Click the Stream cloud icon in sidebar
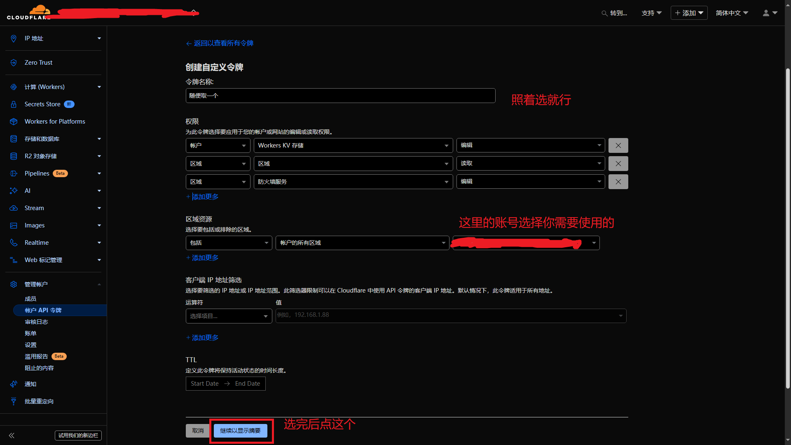The image size is (791, 445). click(14, 208)
